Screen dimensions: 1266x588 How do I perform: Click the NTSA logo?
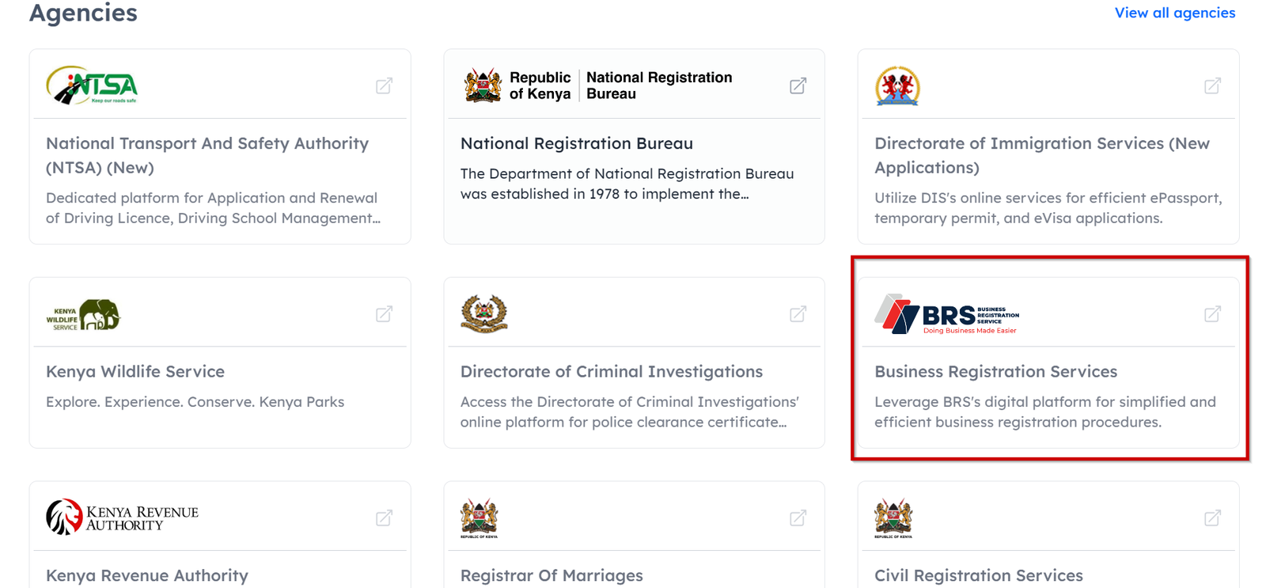92,85
